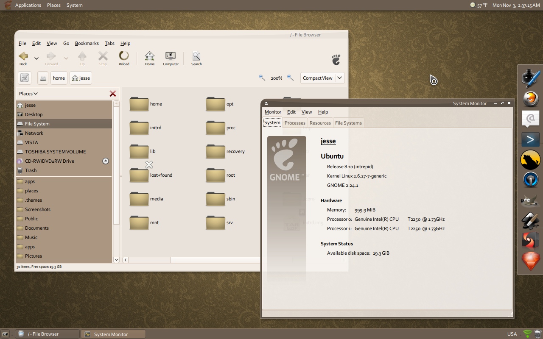This screenshot has height=339, width=543.
Task: Go to Home via toolbar icon
Action: pyautogui.click(x=150, y=58)
